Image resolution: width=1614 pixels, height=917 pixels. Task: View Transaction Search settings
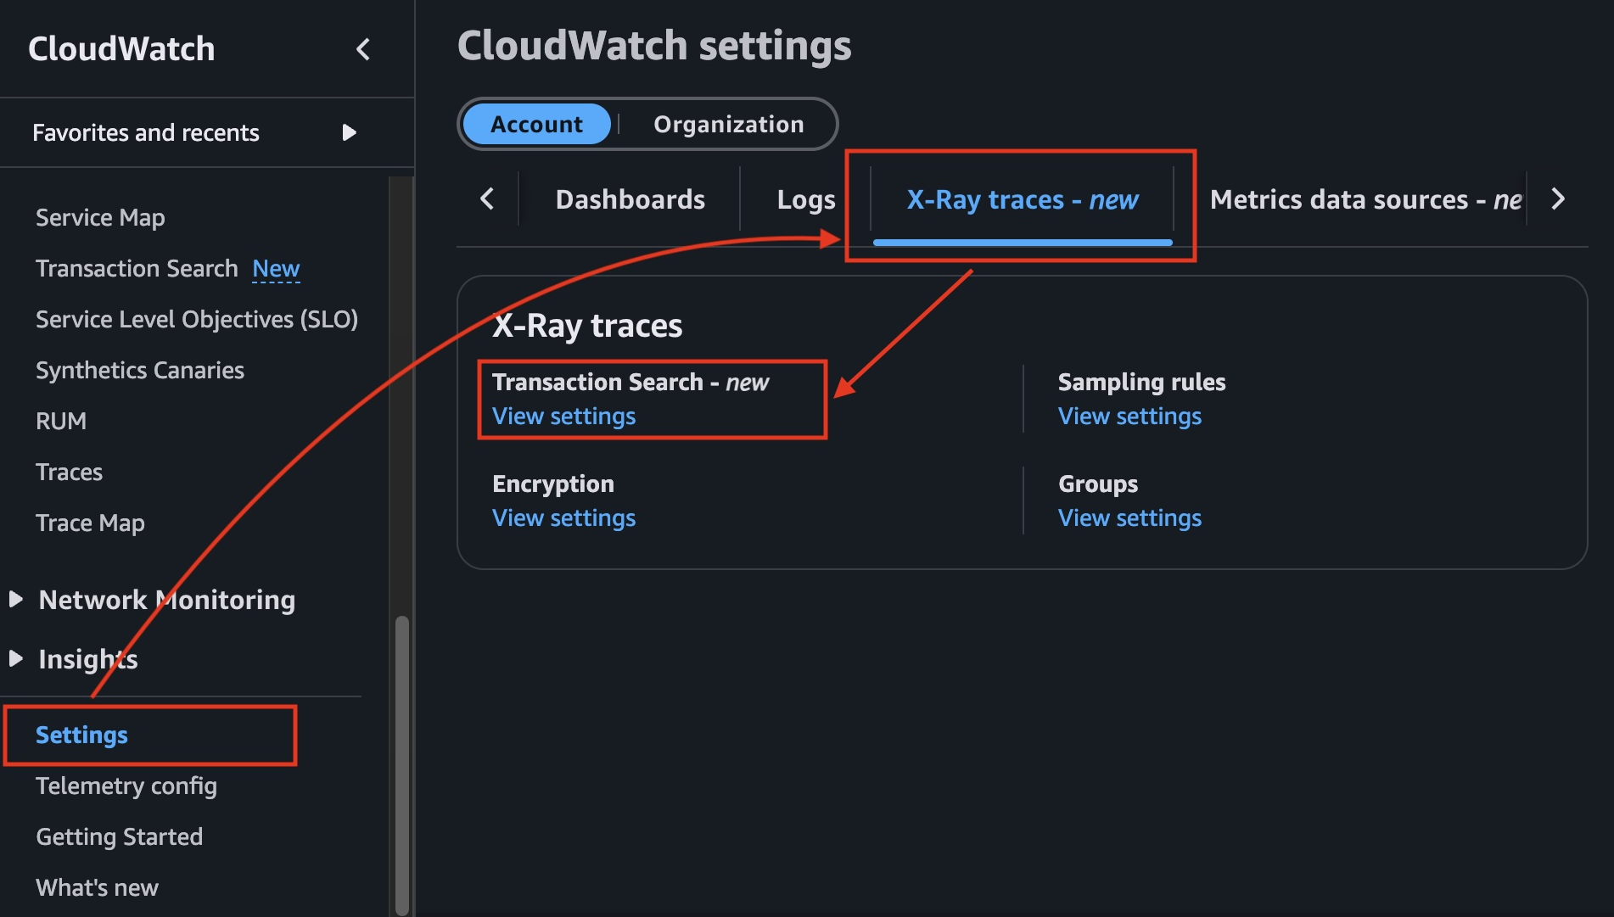[x=563, y=416]
